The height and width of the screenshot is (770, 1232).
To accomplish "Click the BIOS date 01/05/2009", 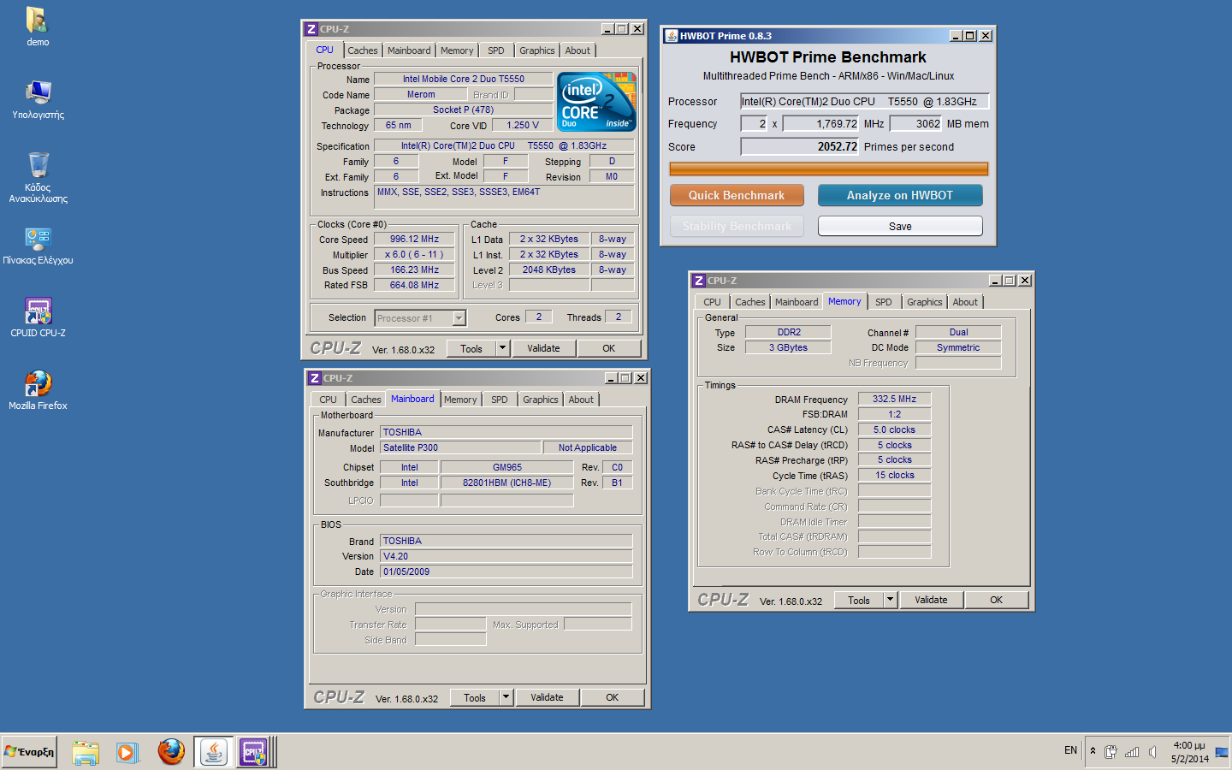I will [506, 572].
